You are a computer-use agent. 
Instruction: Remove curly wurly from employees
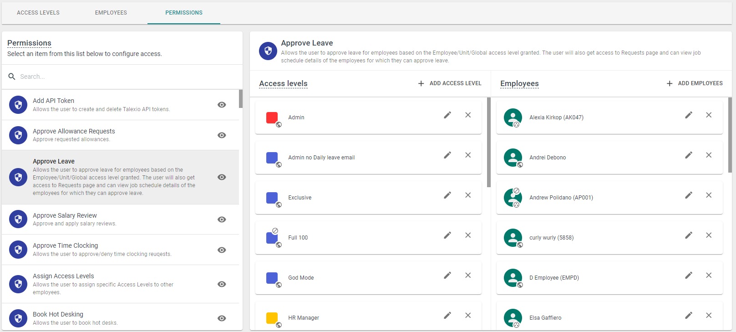[709, 235]
